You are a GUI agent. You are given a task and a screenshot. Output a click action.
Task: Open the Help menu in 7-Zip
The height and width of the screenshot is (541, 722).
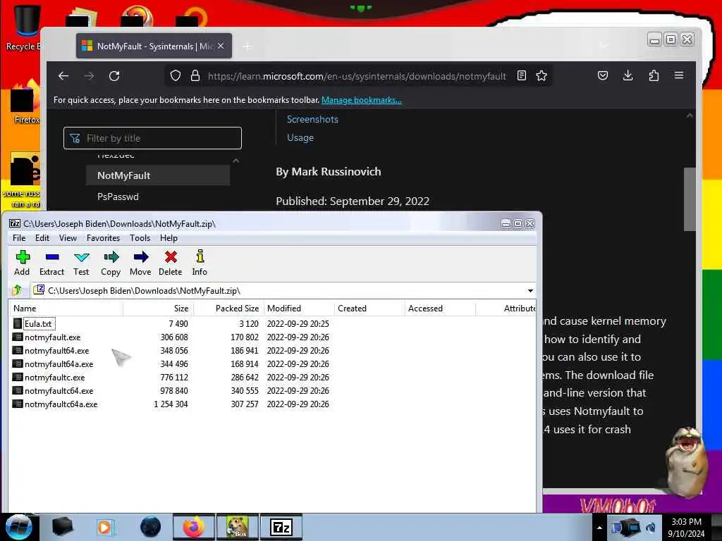[x=169, y=238]
